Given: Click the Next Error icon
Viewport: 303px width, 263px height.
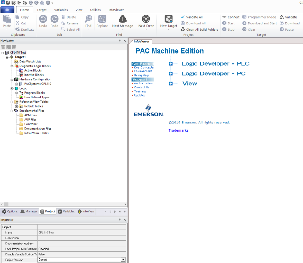Looking at the screenshot, I should pos(146,19).
